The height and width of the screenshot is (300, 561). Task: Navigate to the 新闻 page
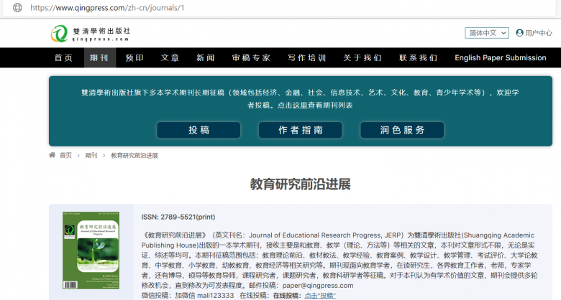[x=206, y=58]
